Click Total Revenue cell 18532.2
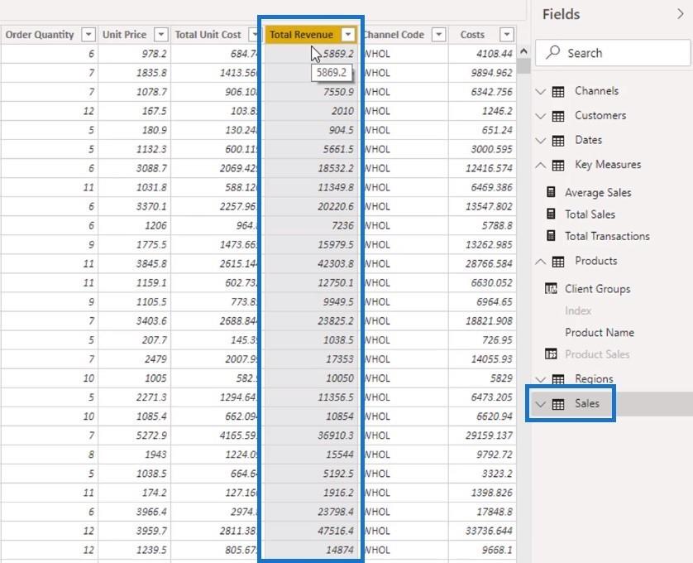The width and height of the screenshot is (693, 563). coord(311,168)
